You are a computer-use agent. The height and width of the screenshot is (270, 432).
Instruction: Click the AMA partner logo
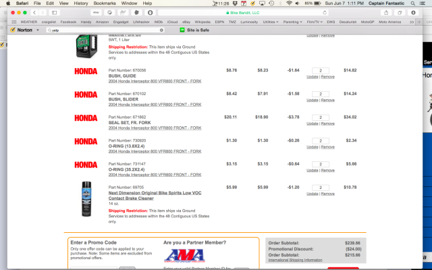point(184,256)
